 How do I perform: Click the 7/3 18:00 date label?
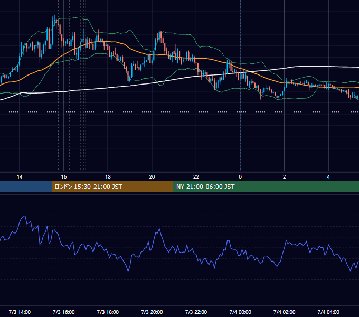108,312
